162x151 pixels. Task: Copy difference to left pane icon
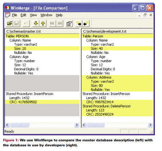(x=86, y=23)
